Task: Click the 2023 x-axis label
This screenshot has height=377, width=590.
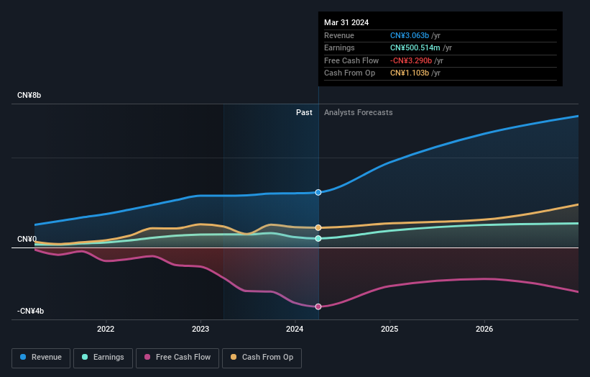Action: tap(200, 329)
